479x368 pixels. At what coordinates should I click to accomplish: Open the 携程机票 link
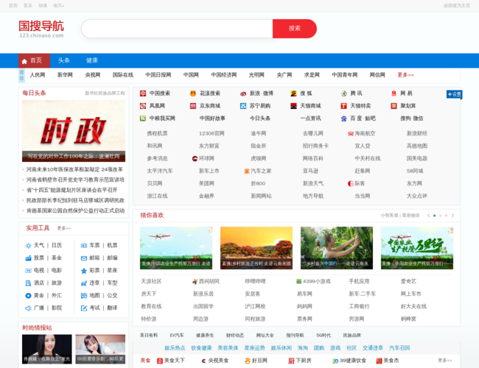tap(157, 134)
